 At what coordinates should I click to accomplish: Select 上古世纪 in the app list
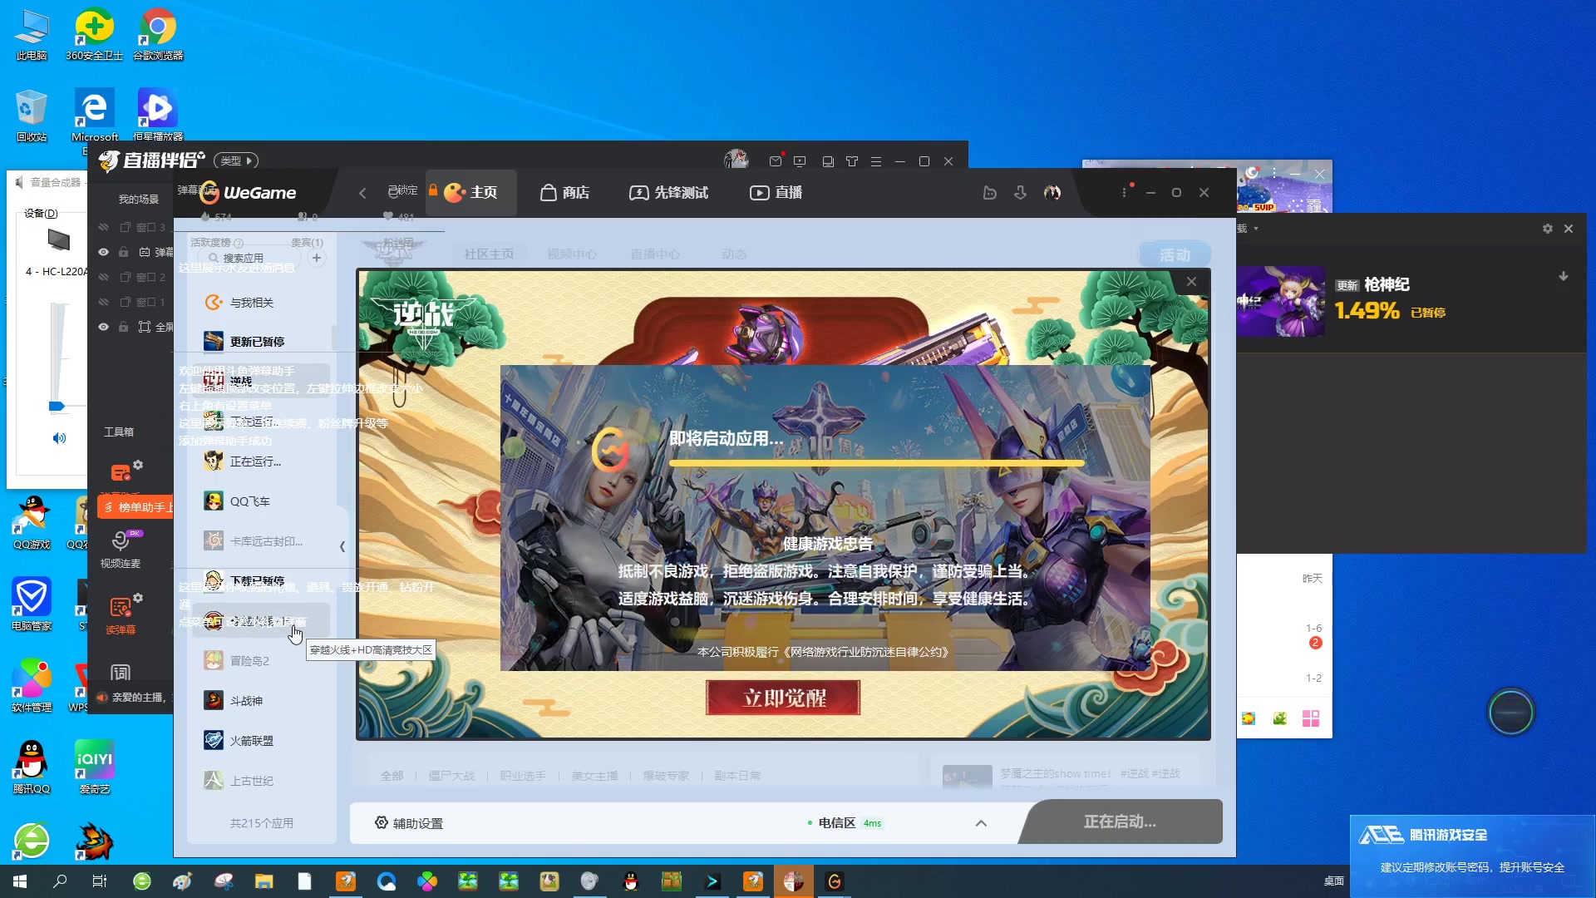point(261,781)
